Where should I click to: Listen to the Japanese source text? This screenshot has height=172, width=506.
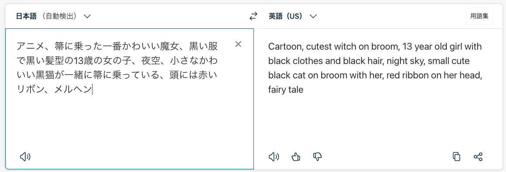[x=25, y=157]
